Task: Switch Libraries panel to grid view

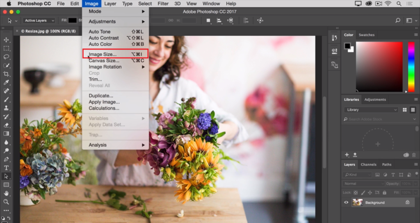Action: (x=405, y=110)
